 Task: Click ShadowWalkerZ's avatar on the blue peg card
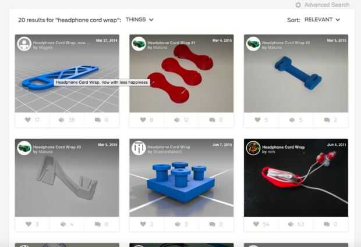click(139, 148)
